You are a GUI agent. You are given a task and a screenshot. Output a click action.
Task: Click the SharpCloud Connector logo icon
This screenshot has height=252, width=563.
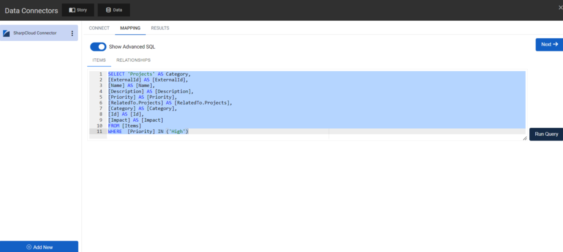(6, 33)
